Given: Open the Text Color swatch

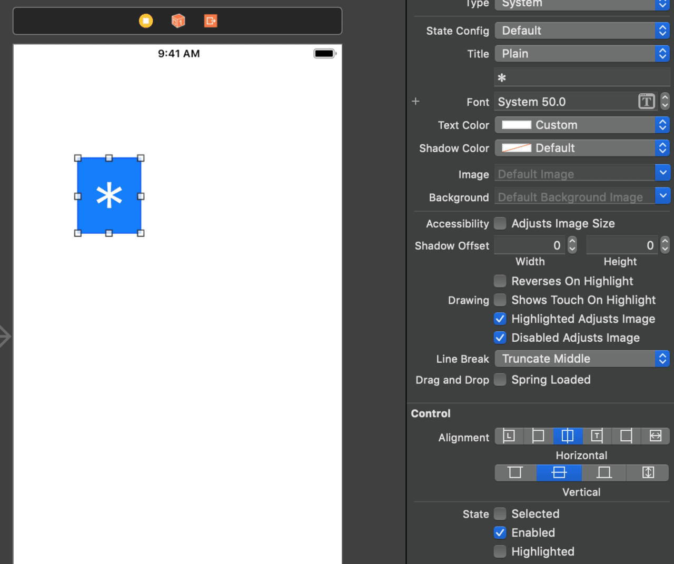Looking at the screenshot, I should [x=517, y=125].
